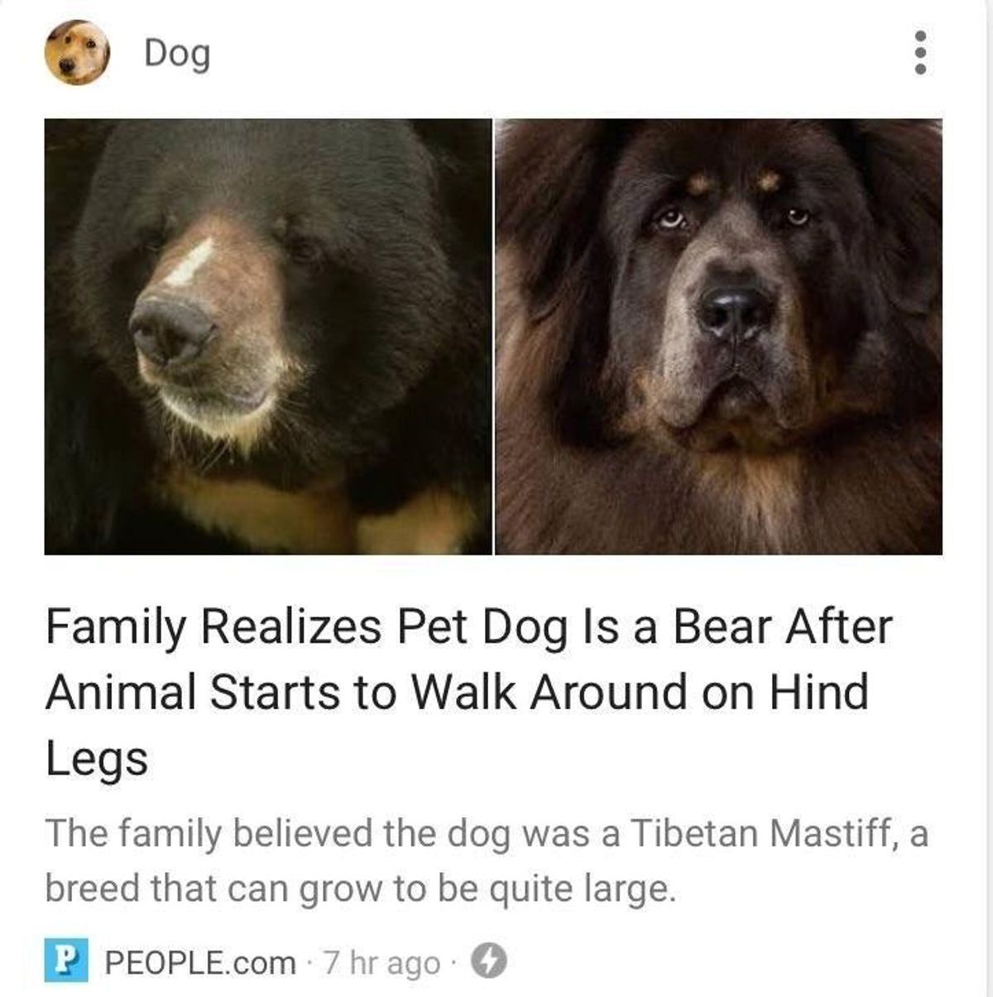Viewport: 993px width, 997px height.
Task: Open the 'Dog' topic label
Action: click(x=177, y=54)
